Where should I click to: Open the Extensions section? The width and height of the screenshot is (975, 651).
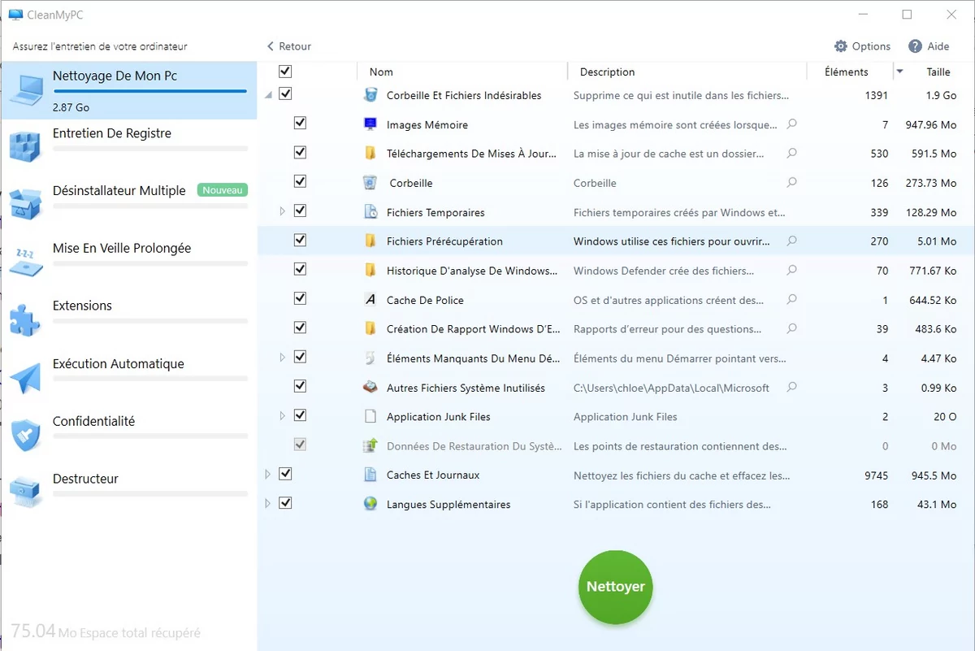click(x=129, y=319)
